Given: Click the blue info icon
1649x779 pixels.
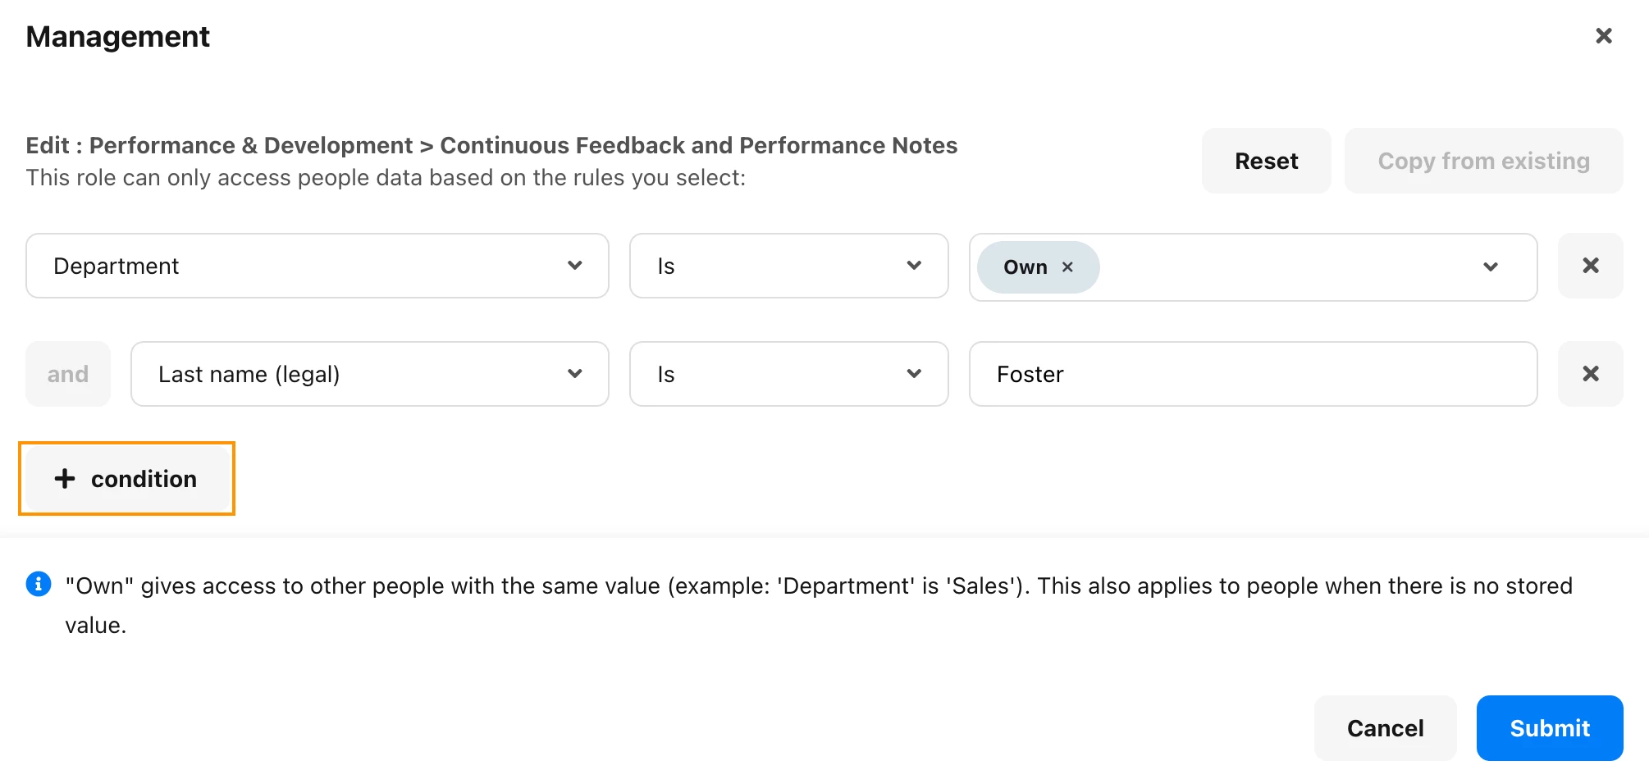Looking at the screenshot, I should click(39, 584).
